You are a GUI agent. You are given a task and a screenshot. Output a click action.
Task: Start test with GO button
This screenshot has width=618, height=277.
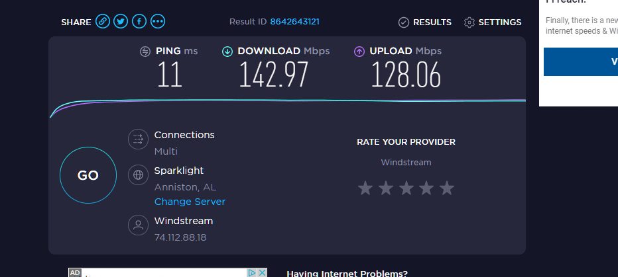pyautogui.click(x=88, y=175)
